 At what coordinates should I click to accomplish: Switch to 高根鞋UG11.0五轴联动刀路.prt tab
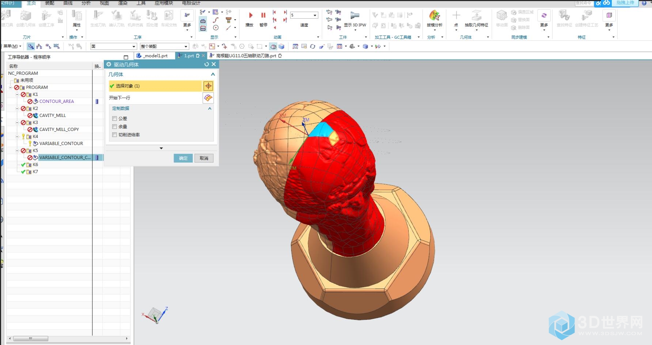[246, 56]
